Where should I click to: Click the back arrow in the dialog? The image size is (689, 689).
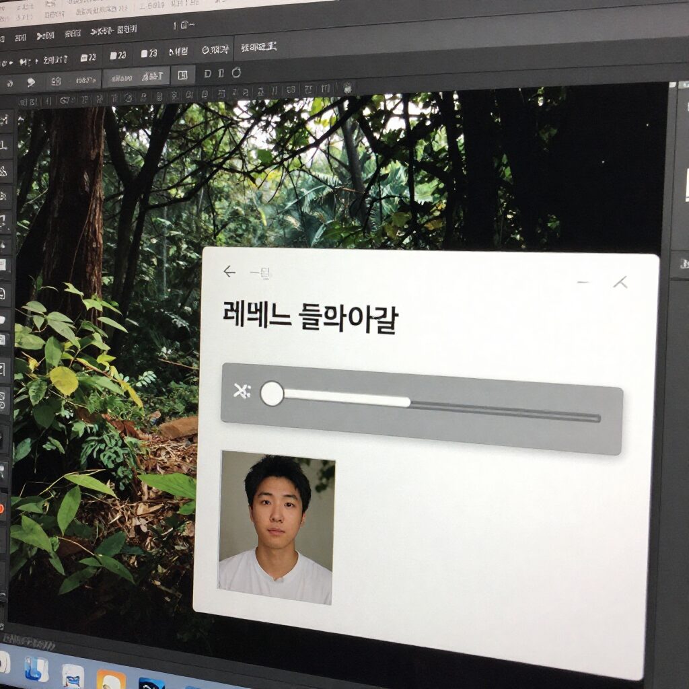click(229, 272)
